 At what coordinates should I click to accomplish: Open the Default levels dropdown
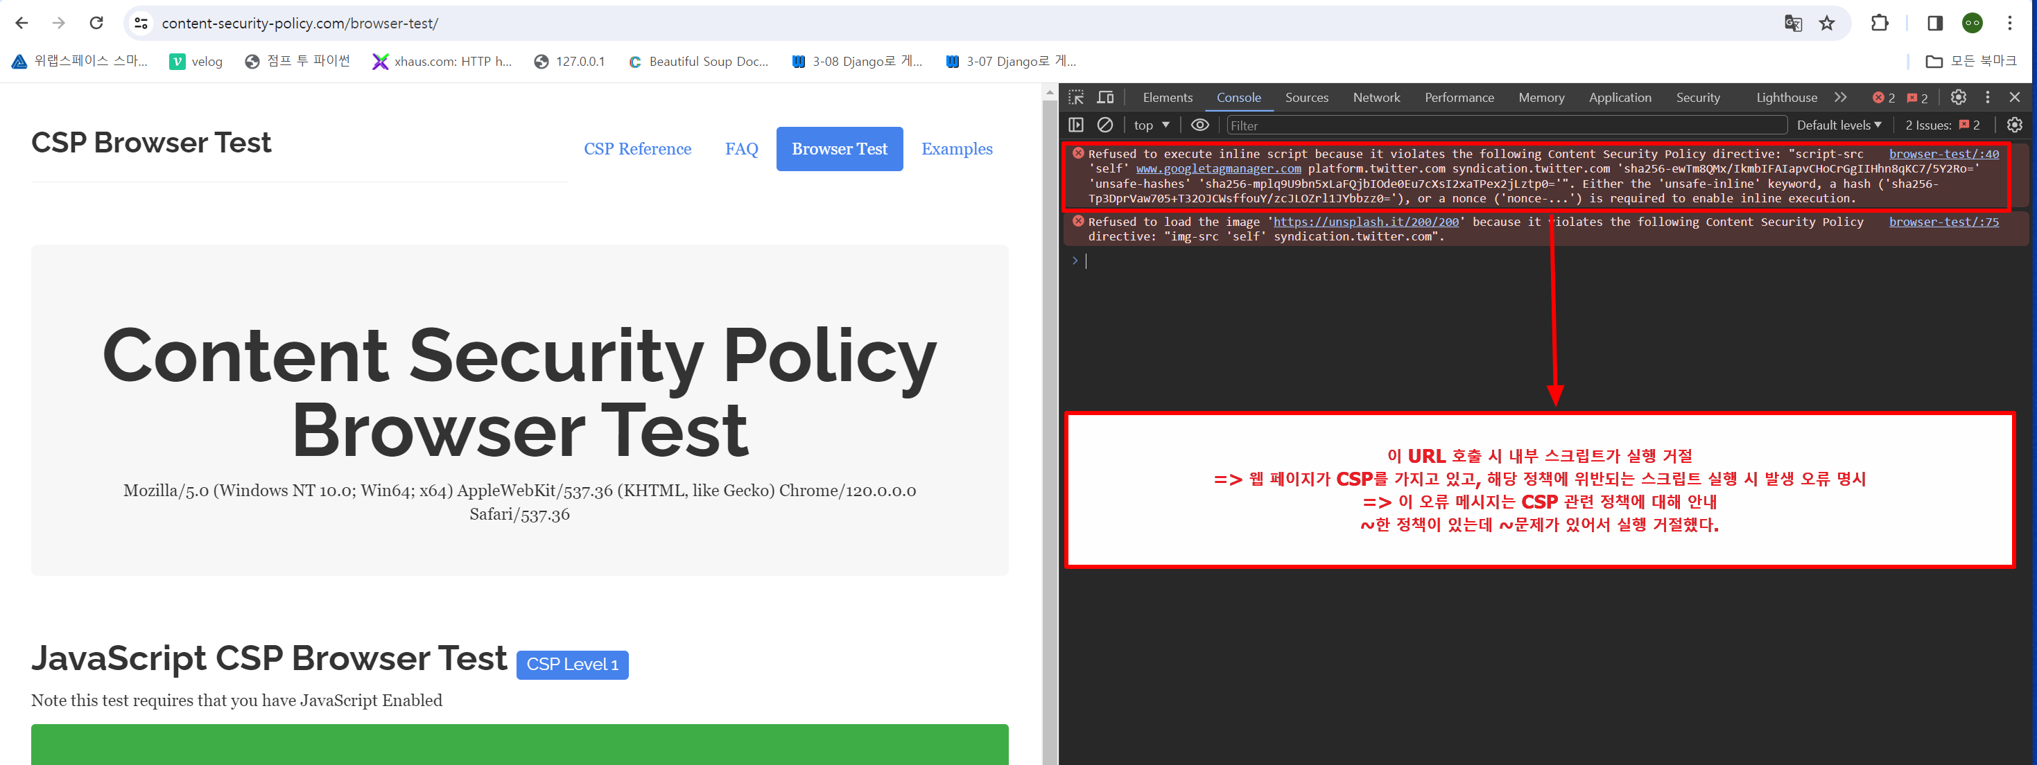1839,125
